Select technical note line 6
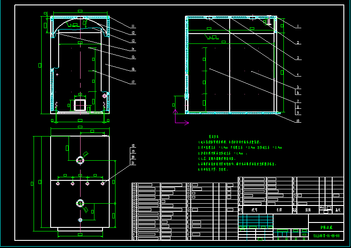 (213, 169)
